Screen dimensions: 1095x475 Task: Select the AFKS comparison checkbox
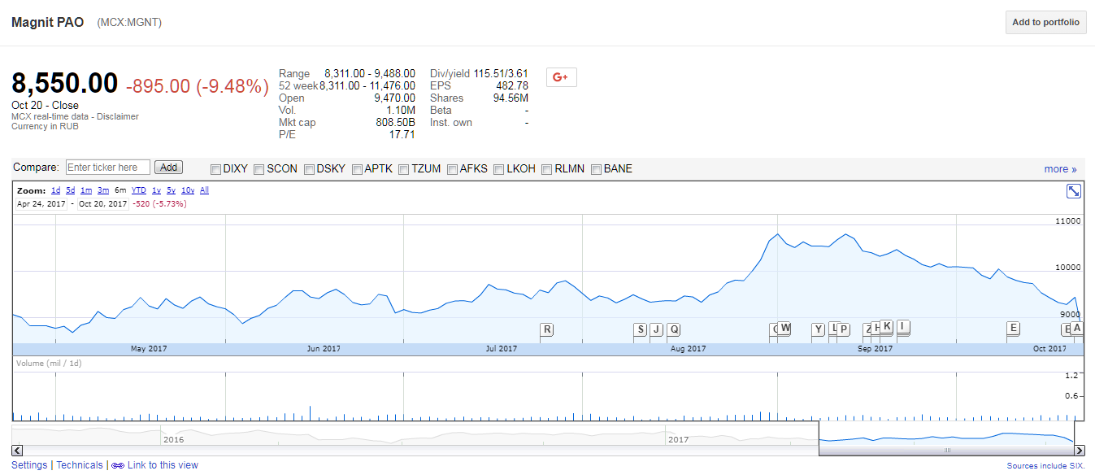coord(452,169)
